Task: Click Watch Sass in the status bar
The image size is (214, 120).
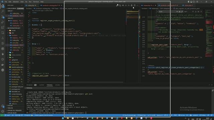Action: (141, 115)
